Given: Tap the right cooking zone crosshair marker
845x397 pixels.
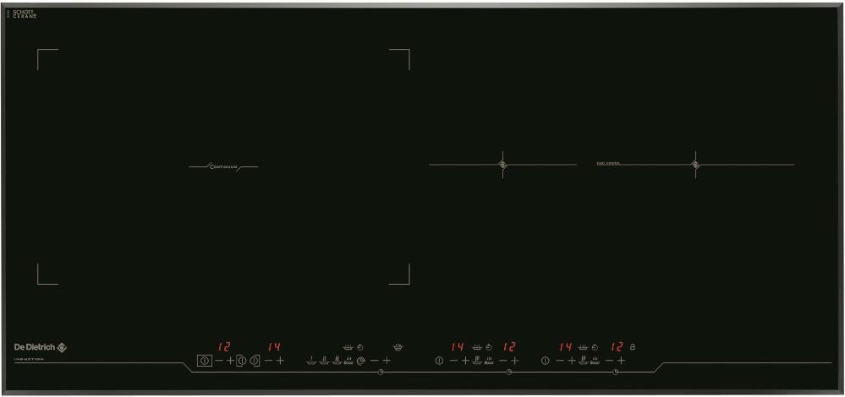Looking at the screenshot, I should 695,165.
